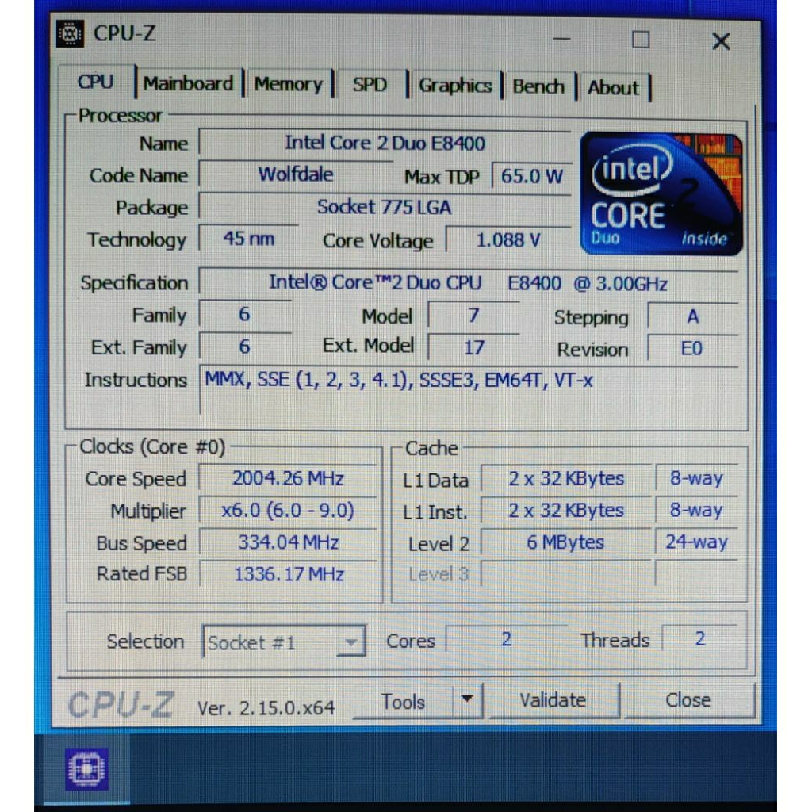This screenshot has height=812, width=812.
Task: Select the CPU tab
Action: (x=96, y=82)
